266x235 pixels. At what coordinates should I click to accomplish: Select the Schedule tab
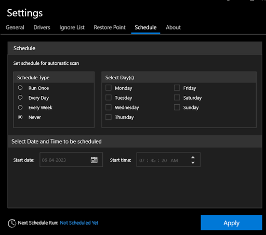pyautogui.click(x=145, y=27)
